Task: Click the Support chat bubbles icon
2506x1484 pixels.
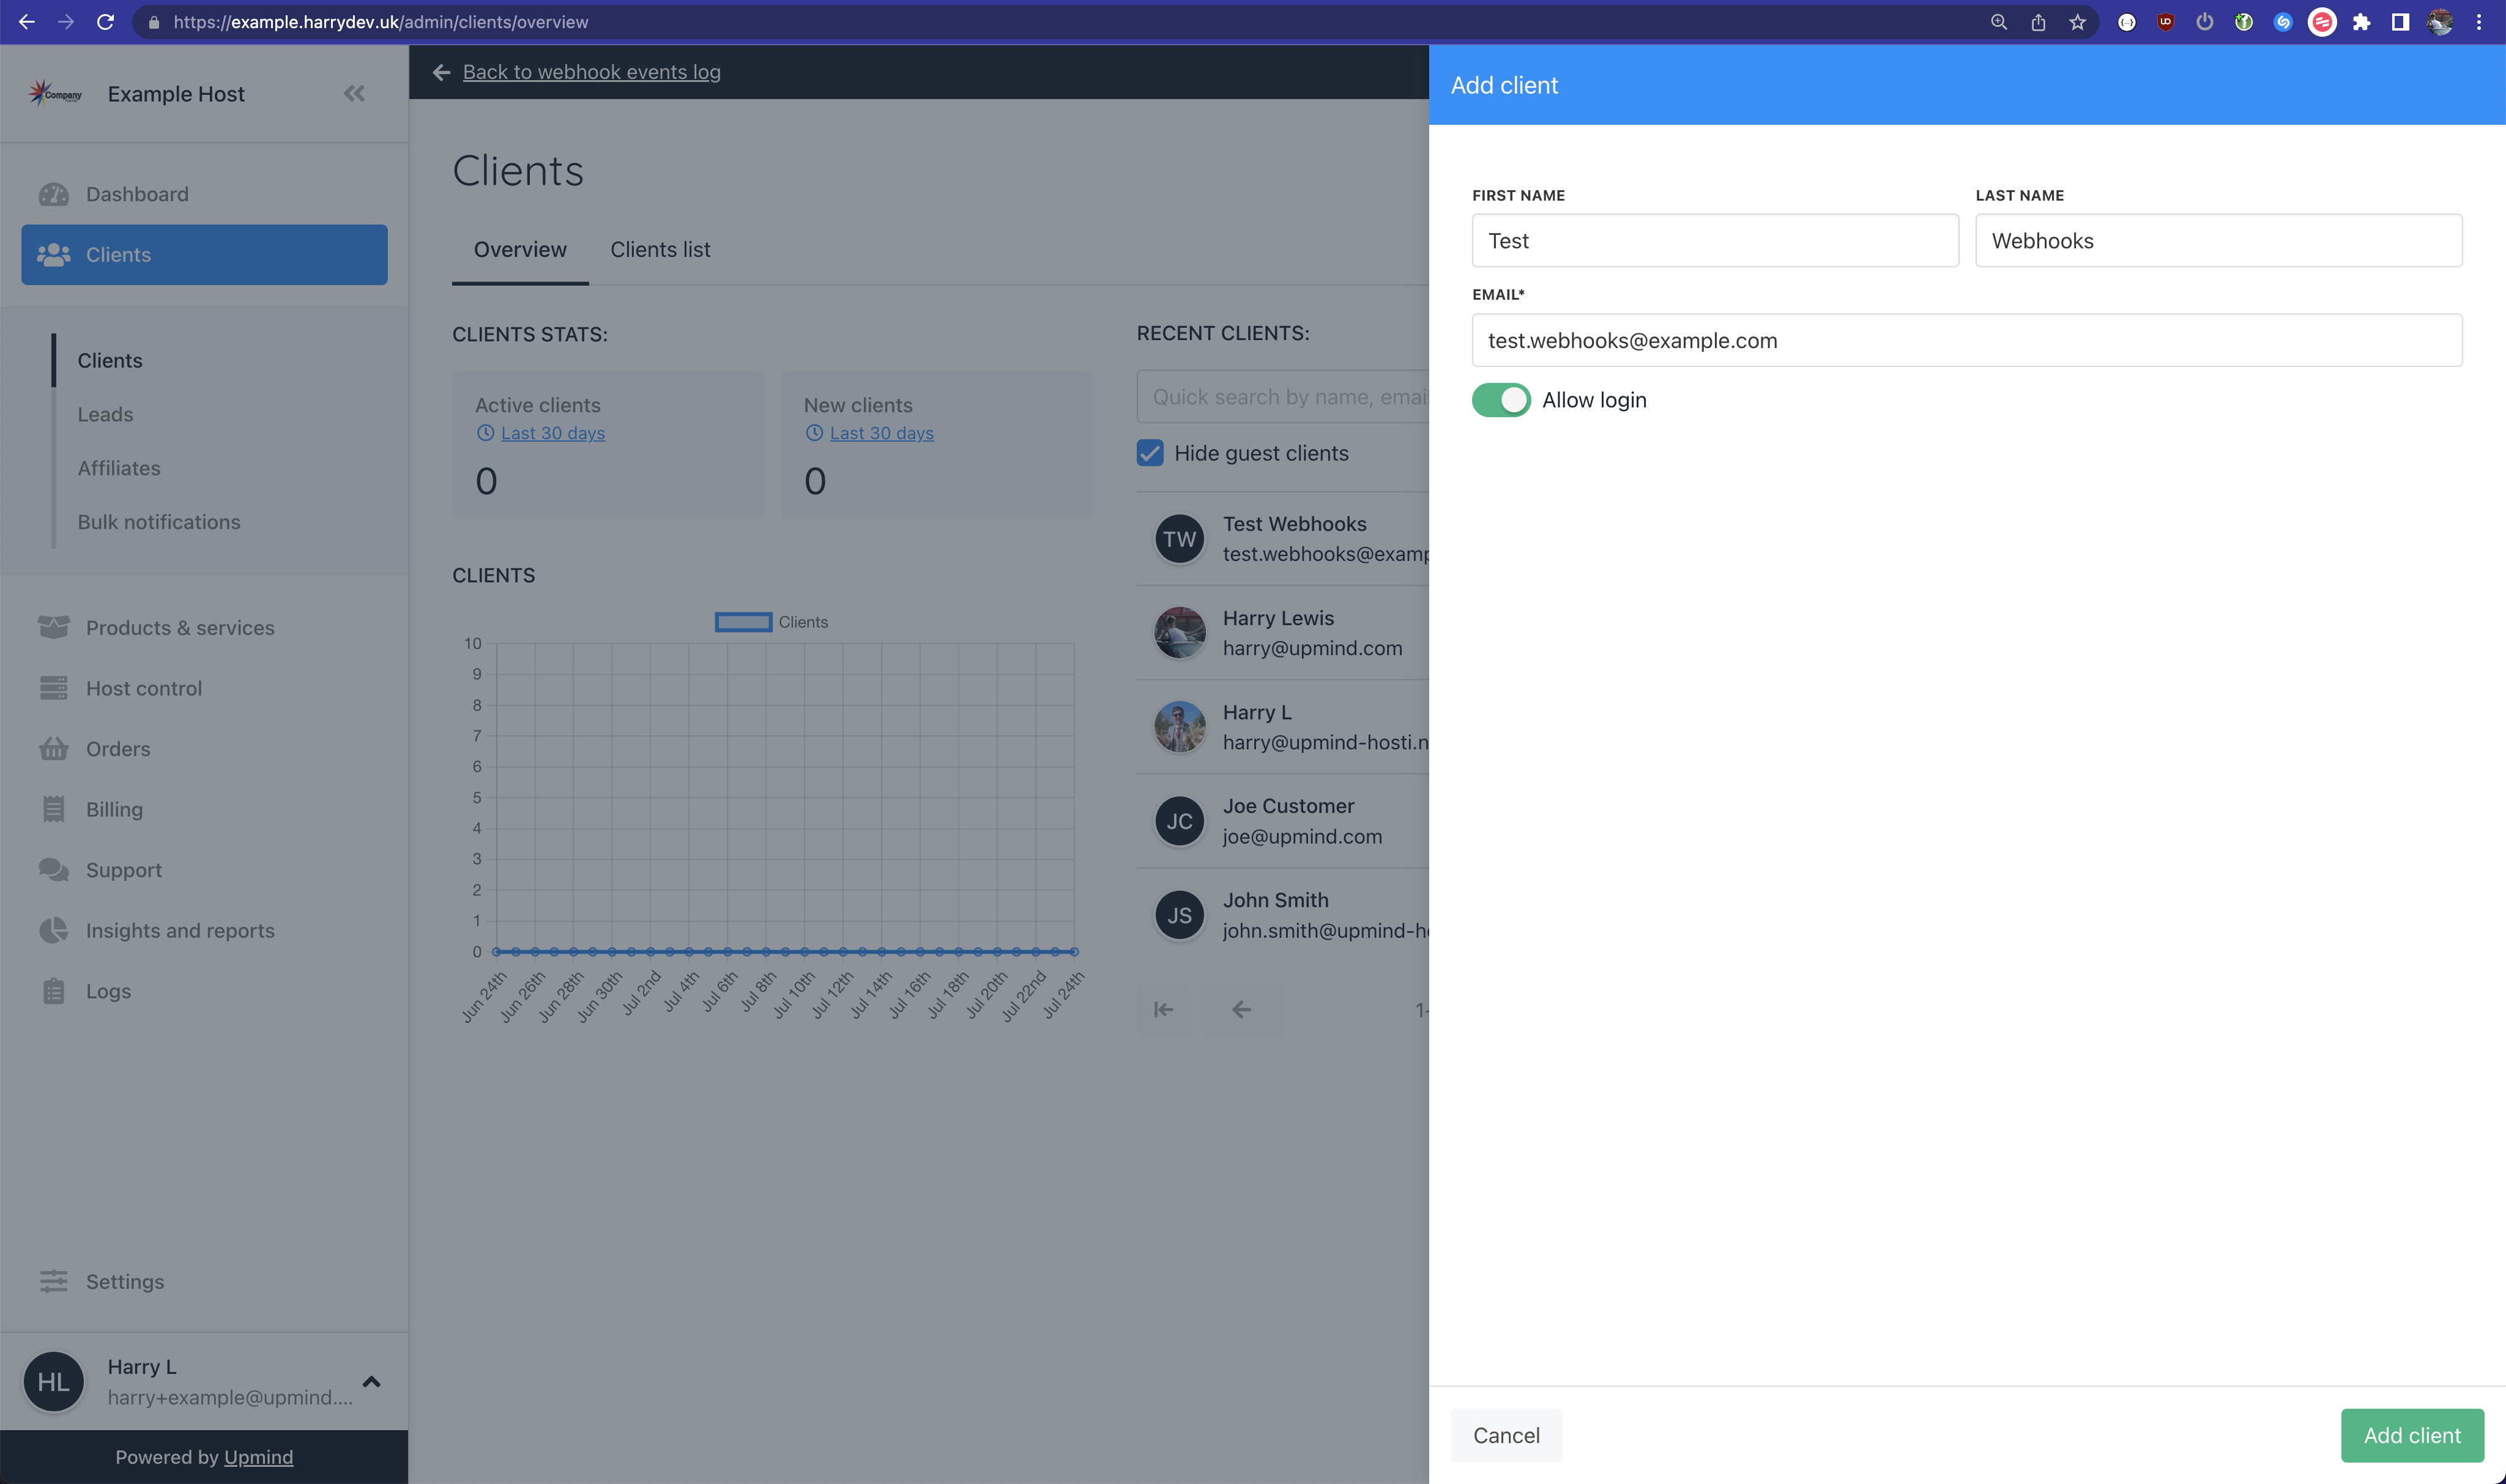Action: [x=54, y=870]
